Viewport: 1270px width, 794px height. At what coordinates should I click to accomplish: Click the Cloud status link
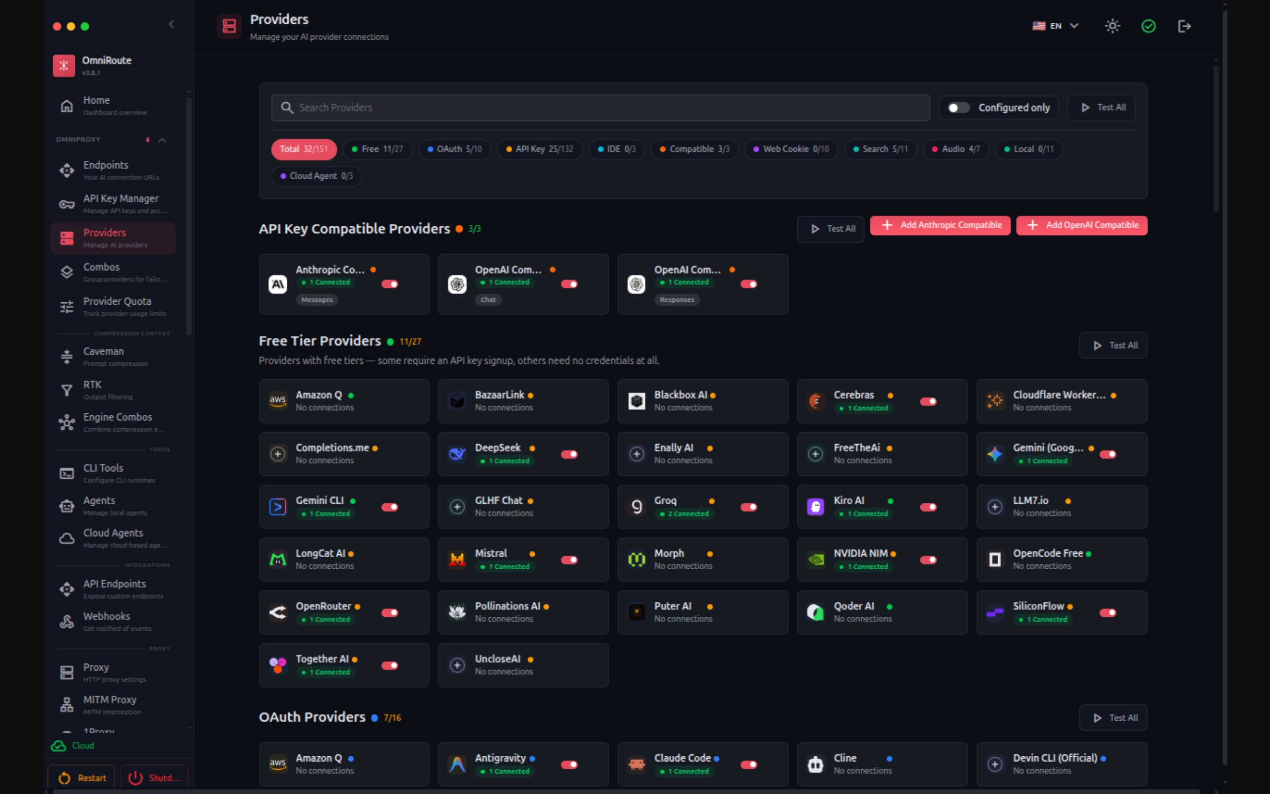click(72, 746)
